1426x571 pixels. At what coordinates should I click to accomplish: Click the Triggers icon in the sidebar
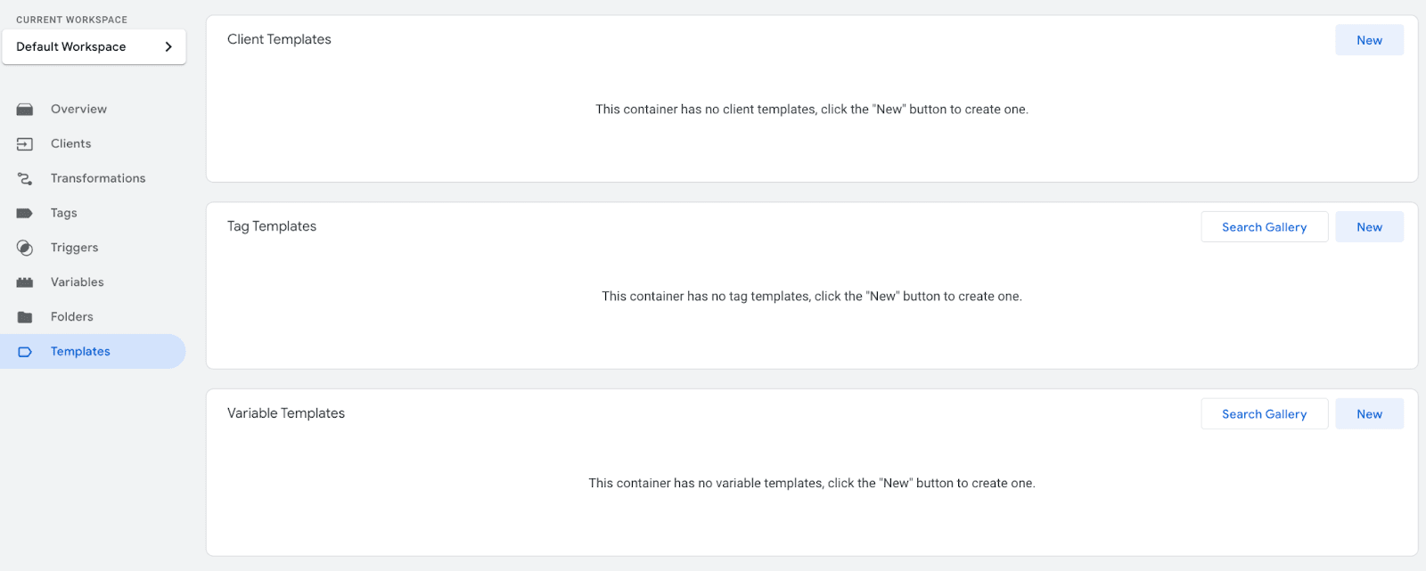(25, 248)
